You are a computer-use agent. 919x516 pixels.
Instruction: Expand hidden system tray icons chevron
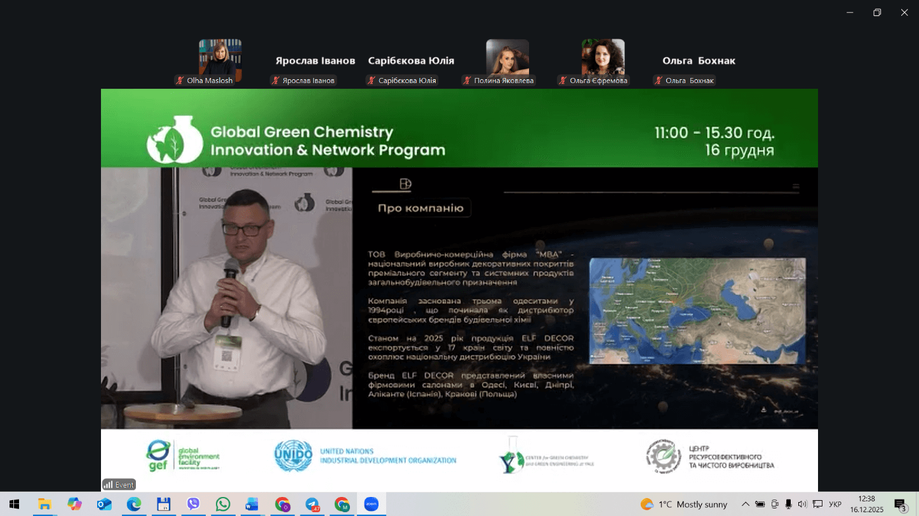coord(746,505)
